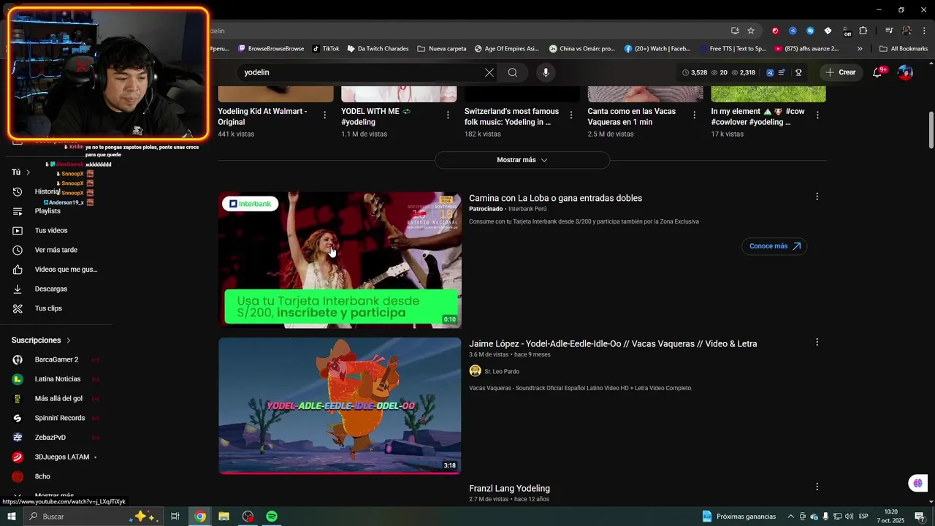The image size is (935, 526).
Task: Open the Camina con La Loba ad title
Action: point(555,199)
